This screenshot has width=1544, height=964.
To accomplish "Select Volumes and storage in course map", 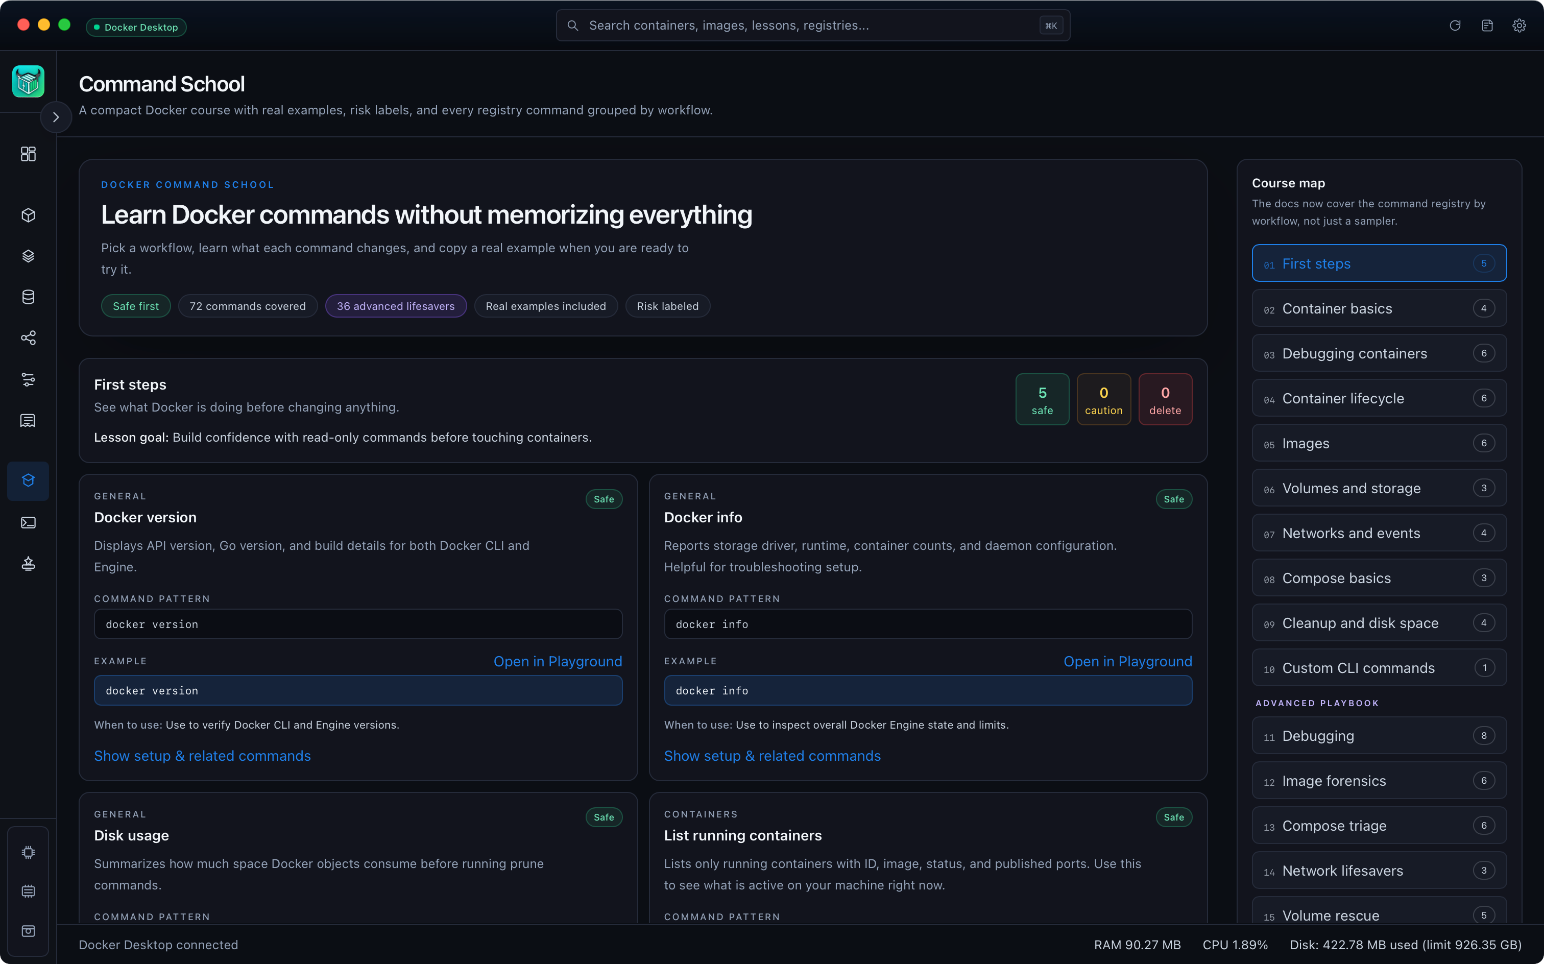I will tap(1379, 488).
